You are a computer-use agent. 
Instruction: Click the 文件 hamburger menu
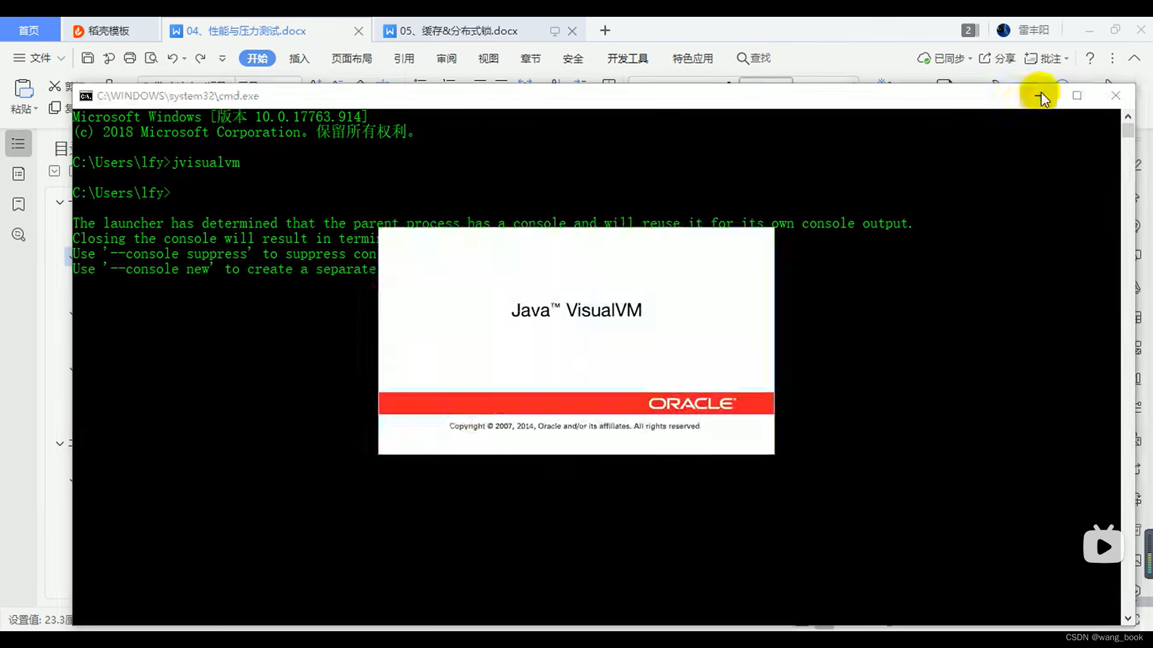[19, 58]
